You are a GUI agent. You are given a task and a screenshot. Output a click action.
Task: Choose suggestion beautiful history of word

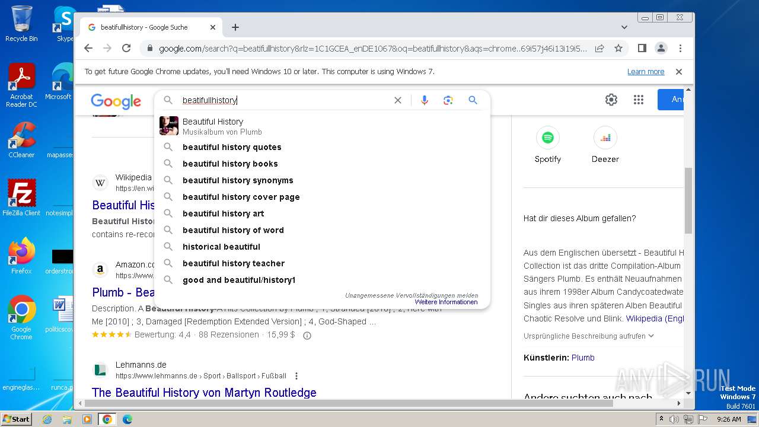(322, 230)
